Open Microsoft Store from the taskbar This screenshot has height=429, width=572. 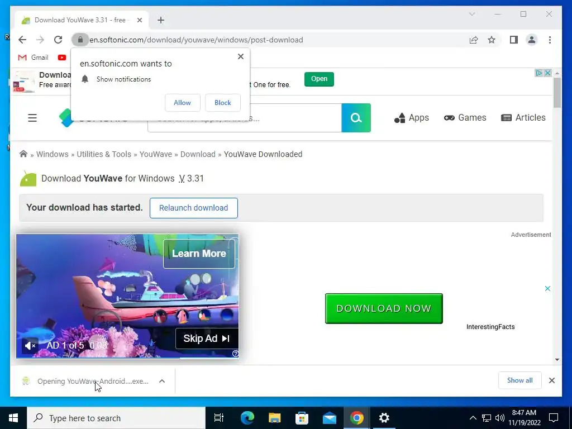tap(302, 418)
